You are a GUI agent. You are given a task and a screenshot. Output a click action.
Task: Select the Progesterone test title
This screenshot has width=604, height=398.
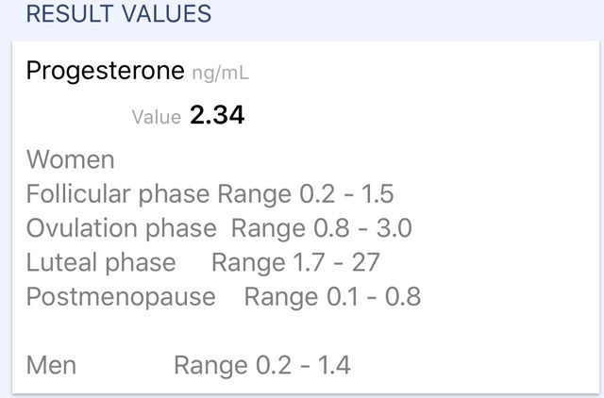coord(105,71)
